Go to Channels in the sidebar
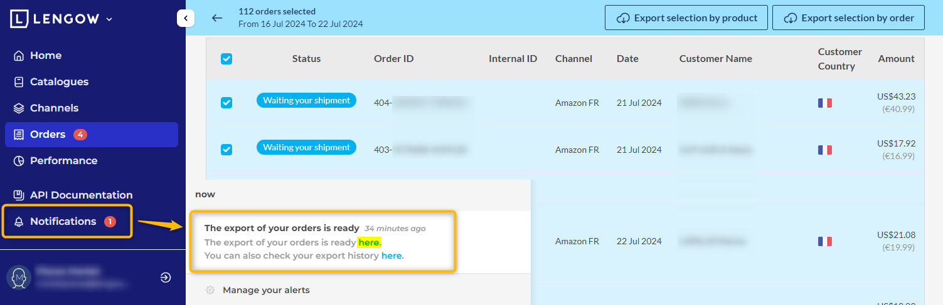Screen dimensions: 943x305 pos(54,108)
